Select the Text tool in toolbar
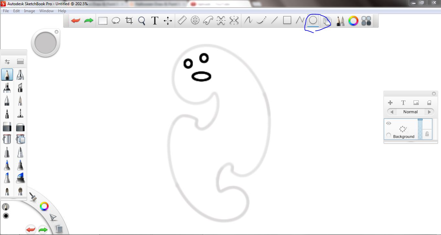 point(155,21)
